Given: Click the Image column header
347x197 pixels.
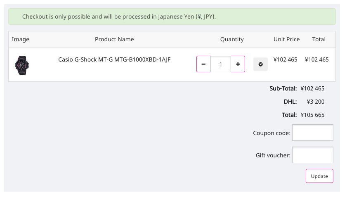Looking at the screenshot, I should (21, 39).
